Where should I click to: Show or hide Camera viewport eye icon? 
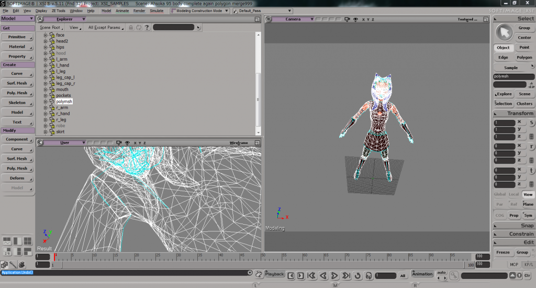click(355, 19)
